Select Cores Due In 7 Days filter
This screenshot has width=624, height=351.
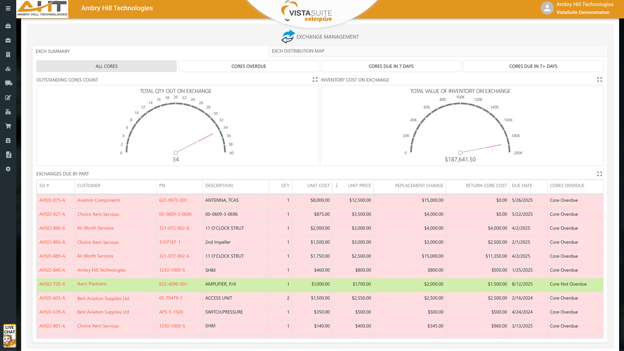click(x=391, y=66)
